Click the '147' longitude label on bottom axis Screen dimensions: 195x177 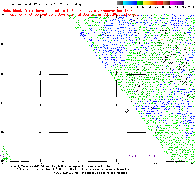[155, 164]
